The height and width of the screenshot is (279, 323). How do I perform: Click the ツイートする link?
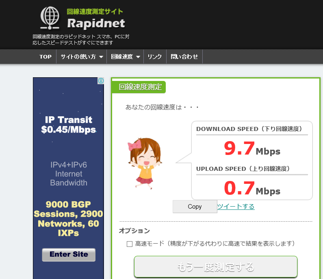(236, 206)
